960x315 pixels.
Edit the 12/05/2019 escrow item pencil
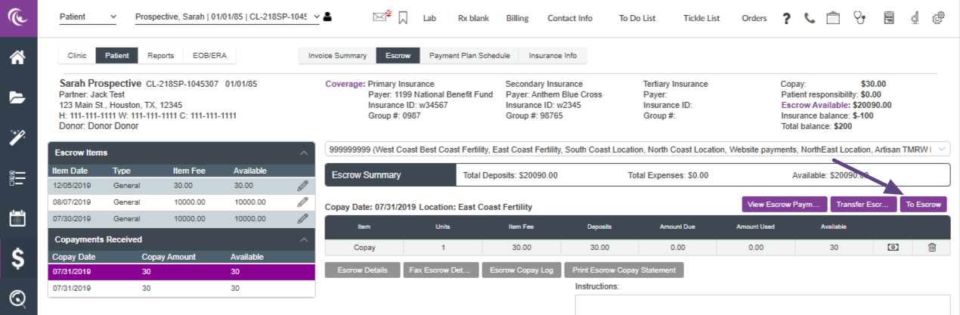pyautogui.click(x=302, y=184)
